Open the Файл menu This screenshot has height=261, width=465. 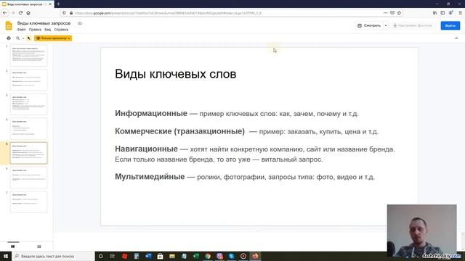click(21, 30)
